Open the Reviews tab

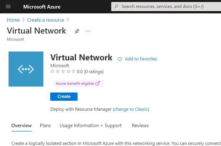(140, 125)
